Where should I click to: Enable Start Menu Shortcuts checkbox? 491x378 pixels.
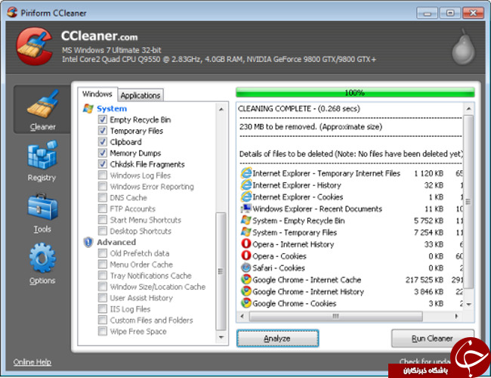point(103,220)
